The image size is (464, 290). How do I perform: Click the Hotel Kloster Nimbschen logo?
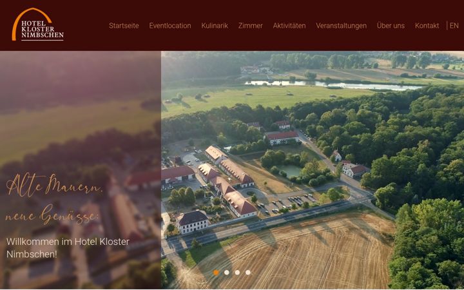(x=37, y=24)
